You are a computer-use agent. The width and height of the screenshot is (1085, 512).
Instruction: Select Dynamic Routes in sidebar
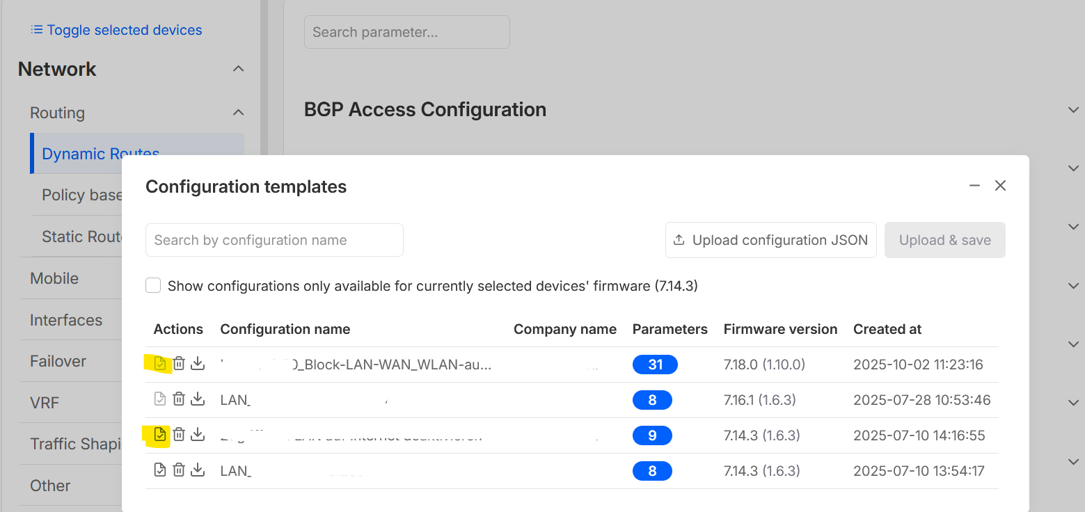(101, 154)
